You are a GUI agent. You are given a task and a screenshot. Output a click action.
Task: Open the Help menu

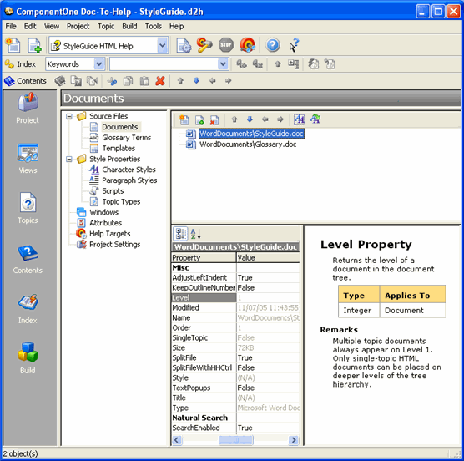pos(176,26)
